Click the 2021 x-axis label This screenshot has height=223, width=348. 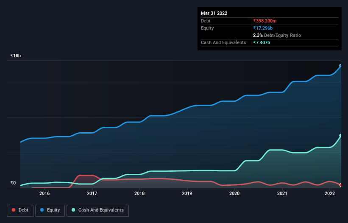tap(282, 193)
